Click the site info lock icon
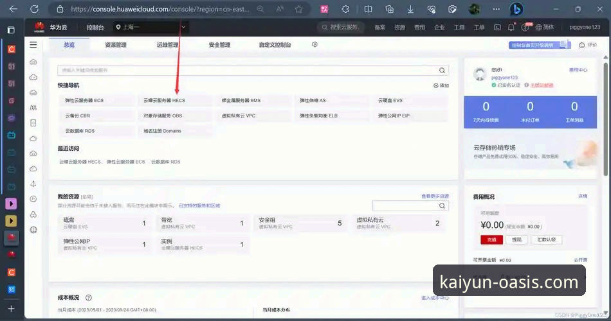 60,9
